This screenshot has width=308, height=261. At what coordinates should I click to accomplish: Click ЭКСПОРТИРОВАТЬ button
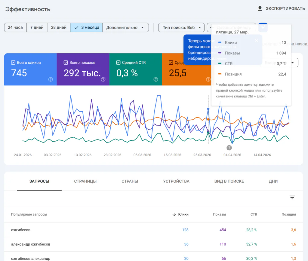click(281, 8)
